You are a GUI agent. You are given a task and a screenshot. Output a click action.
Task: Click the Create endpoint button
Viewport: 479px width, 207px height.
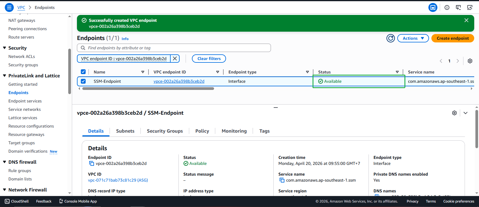tap(453, 38)
